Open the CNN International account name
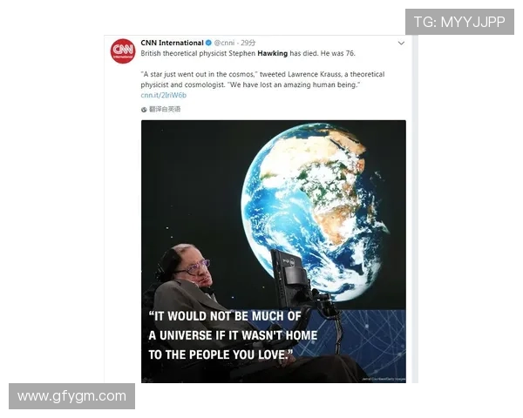 [172, 43]
